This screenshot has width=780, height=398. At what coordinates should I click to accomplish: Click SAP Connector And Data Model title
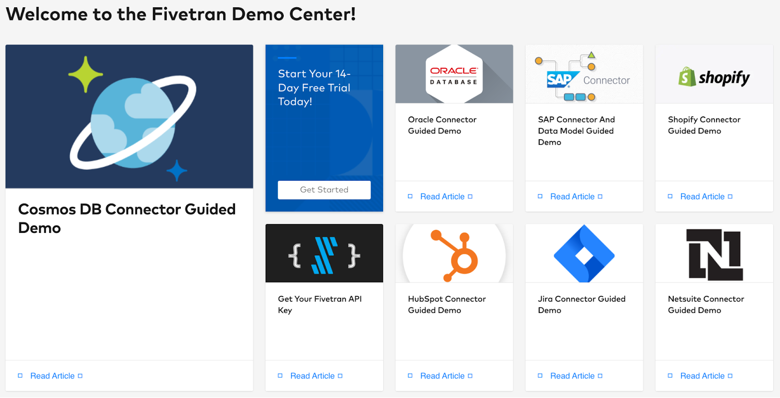(576, 131)
